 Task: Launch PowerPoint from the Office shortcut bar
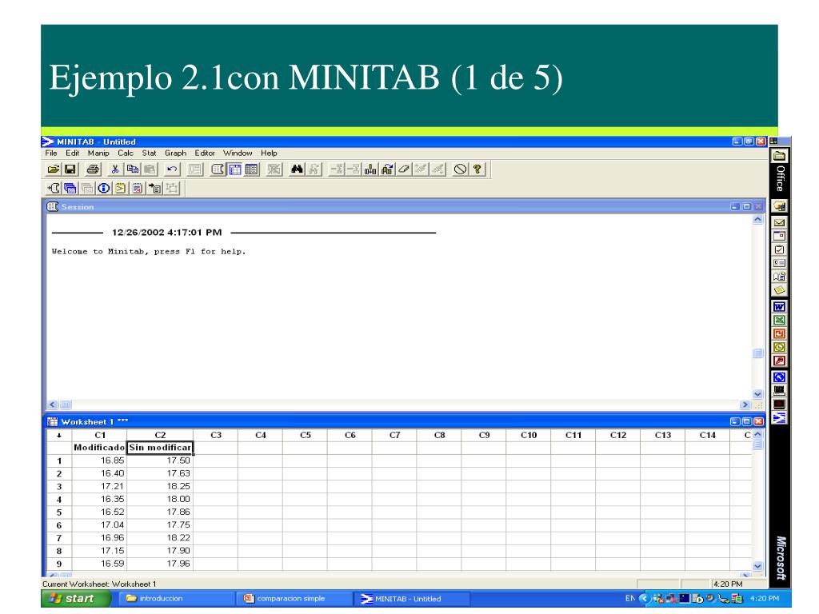click(x=779, y=334)
